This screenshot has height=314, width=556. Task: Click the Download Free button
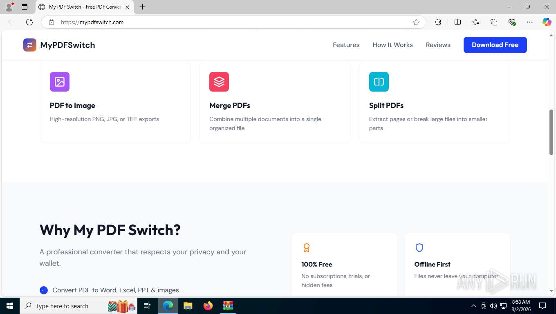[495, 45]
